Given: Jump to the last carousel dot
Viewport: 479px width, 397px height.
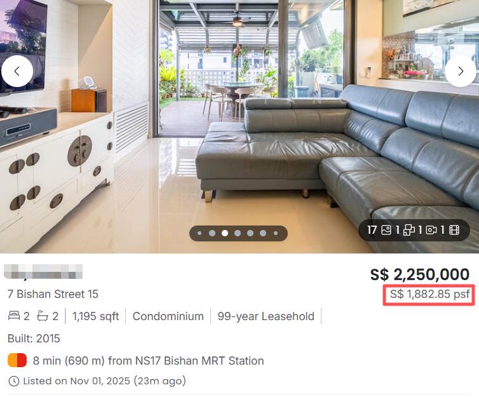Looking at the screenshot, I should pos(276,233).
